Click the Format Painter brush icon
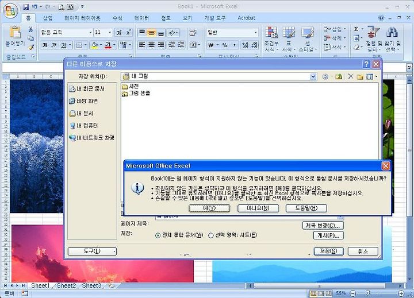This screenshot has width=414, height=298. (31, 47)
